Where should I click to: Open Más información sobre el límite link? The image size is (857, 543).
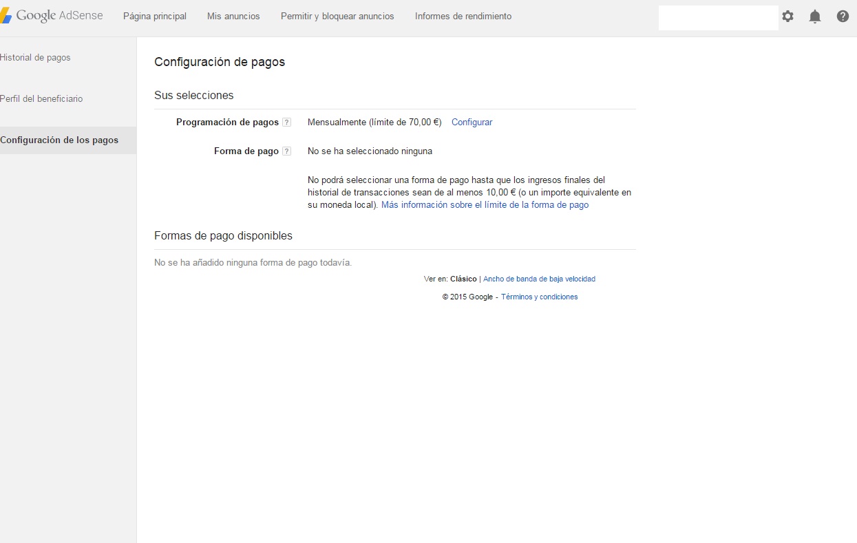point(485,205)
